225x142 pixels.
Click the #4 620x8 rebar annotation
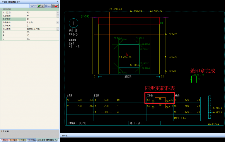(x=170, y=71)
